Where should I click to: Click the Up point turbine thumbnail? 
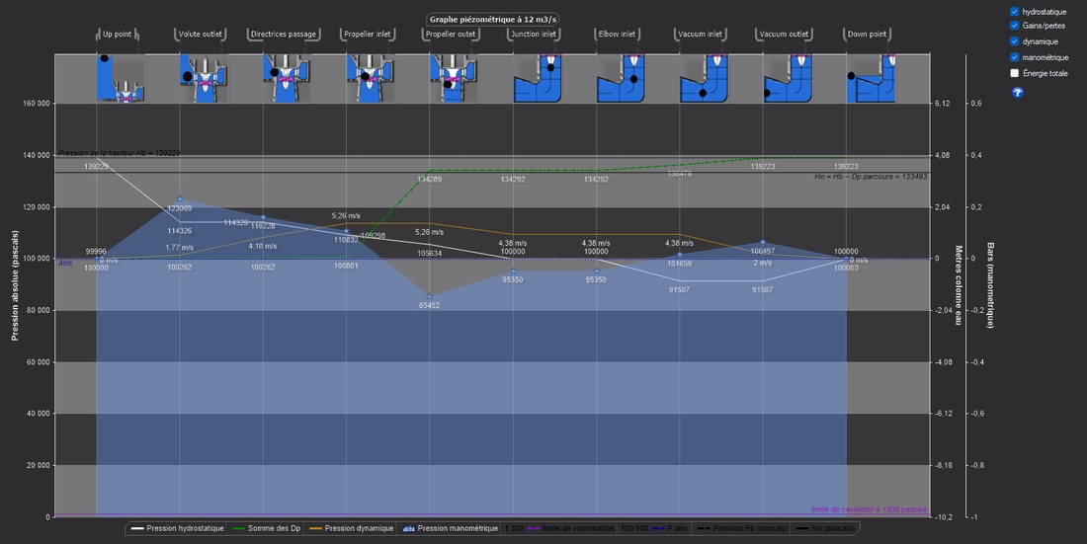tap(120, 78)
